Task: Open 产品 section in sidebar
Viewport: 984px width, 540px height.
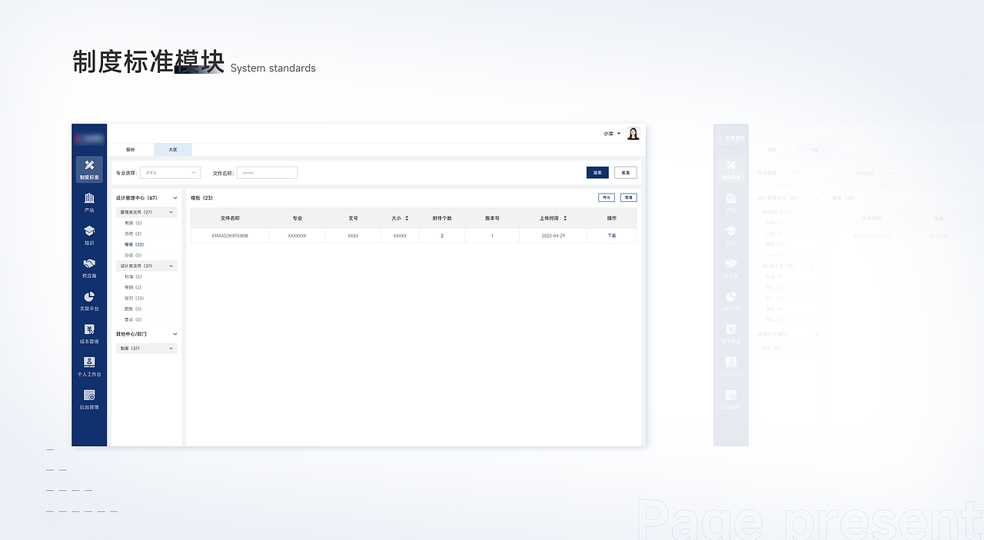Action: [89, 203]
